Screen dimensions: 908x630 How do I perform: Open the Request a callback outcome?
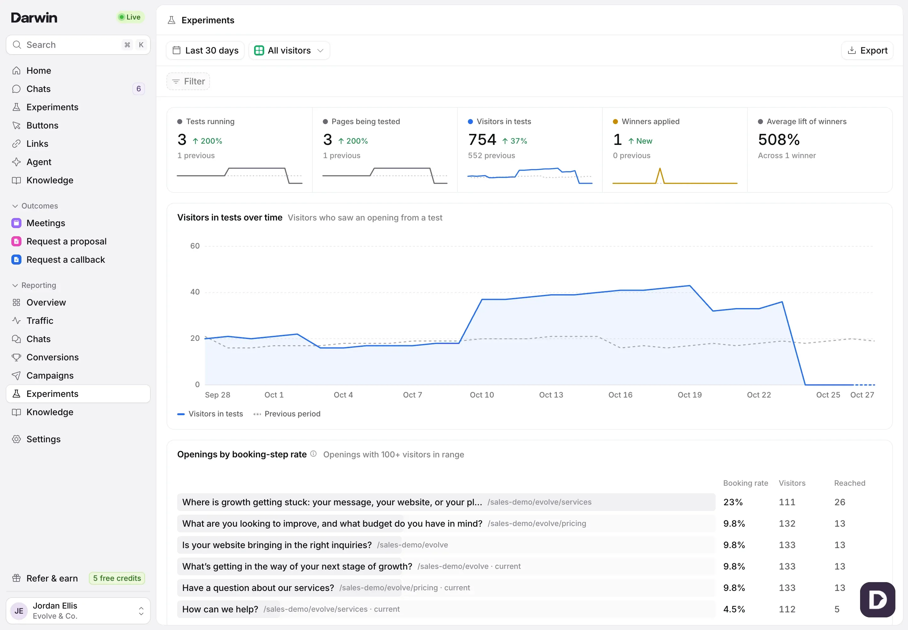(x=78, y=260)
